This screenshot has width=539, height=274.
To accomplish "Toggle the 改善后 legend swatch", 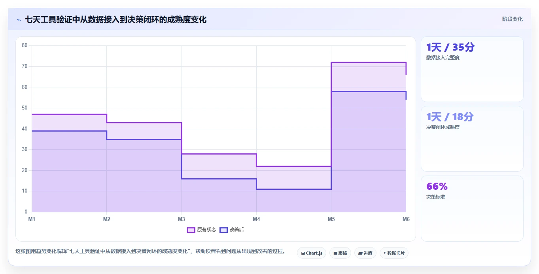I will tap(223, 230).
